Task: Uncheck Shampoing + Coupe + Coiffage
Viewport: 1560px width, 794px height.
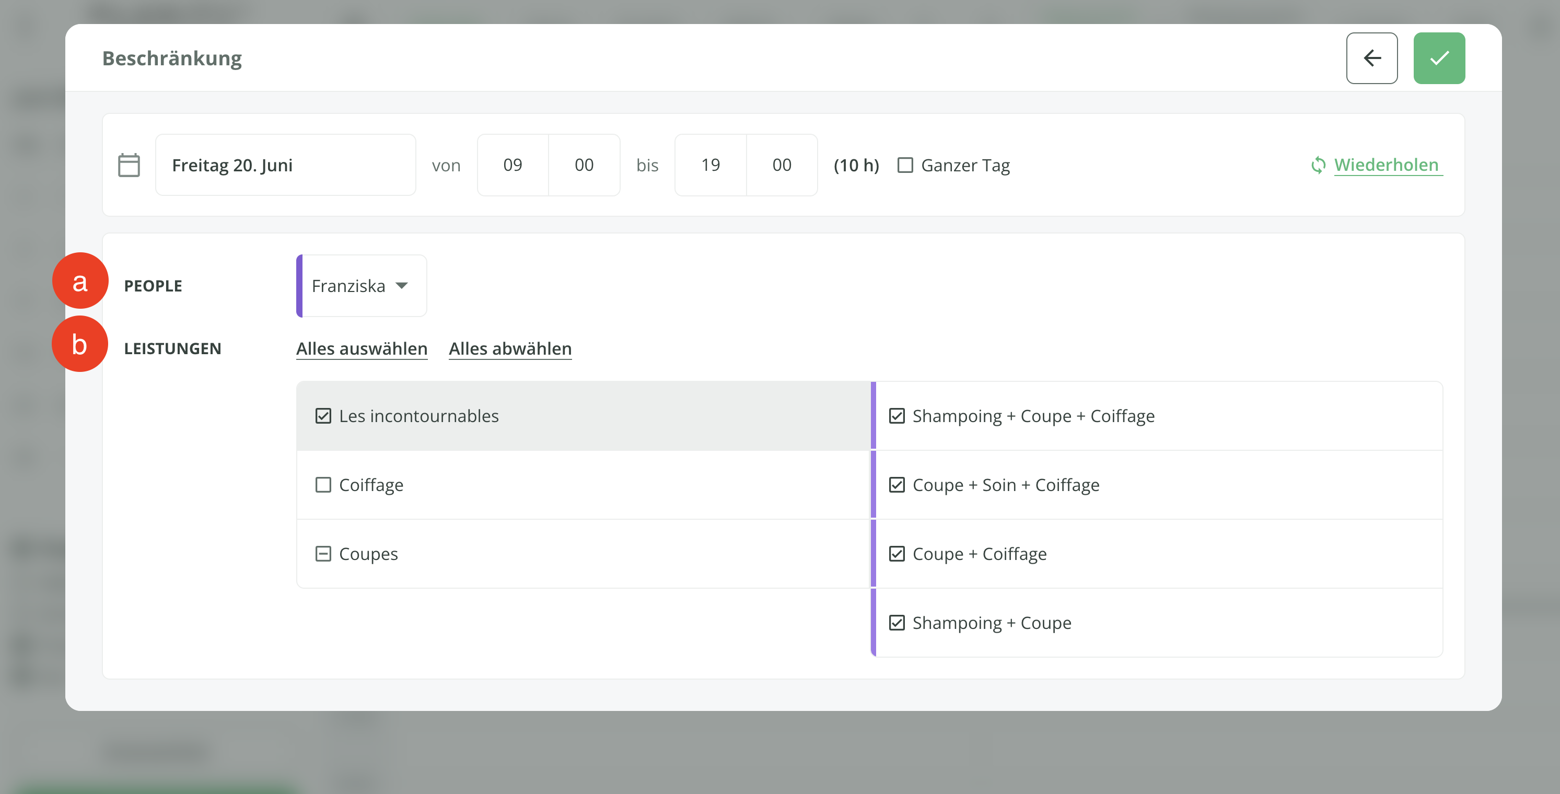Action: pos(897,416)
